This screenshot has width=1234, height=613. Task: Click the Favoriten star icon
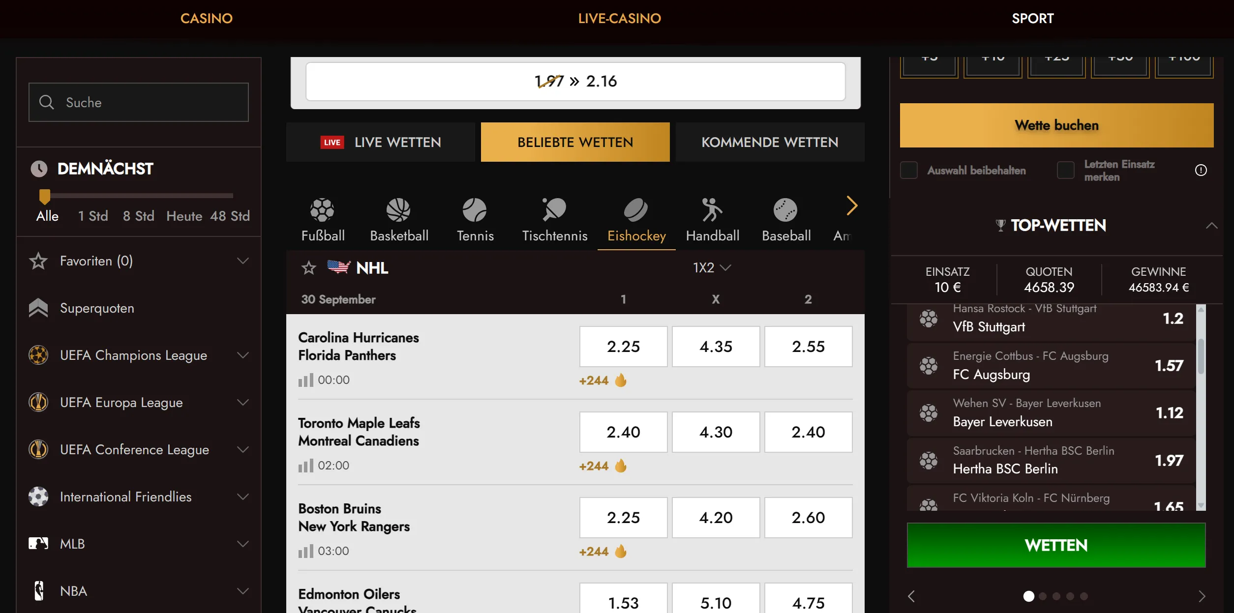click(38, 261)
